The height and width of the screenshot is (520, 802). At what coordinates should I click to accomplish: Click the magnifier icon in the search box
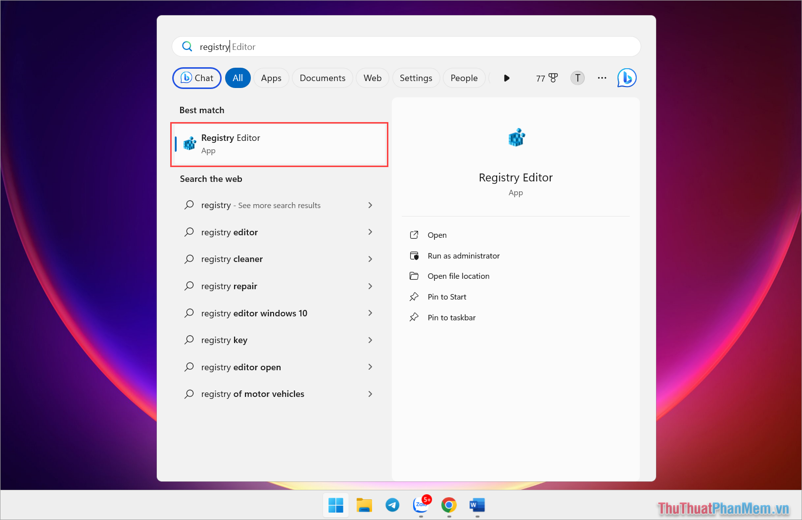pos(188,46)
